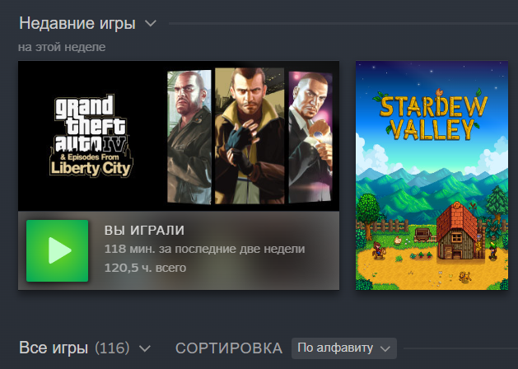Click the 120,5 ч. всего total playtime
The width and height of the screenshot is (518, 369).
(146, 268)
